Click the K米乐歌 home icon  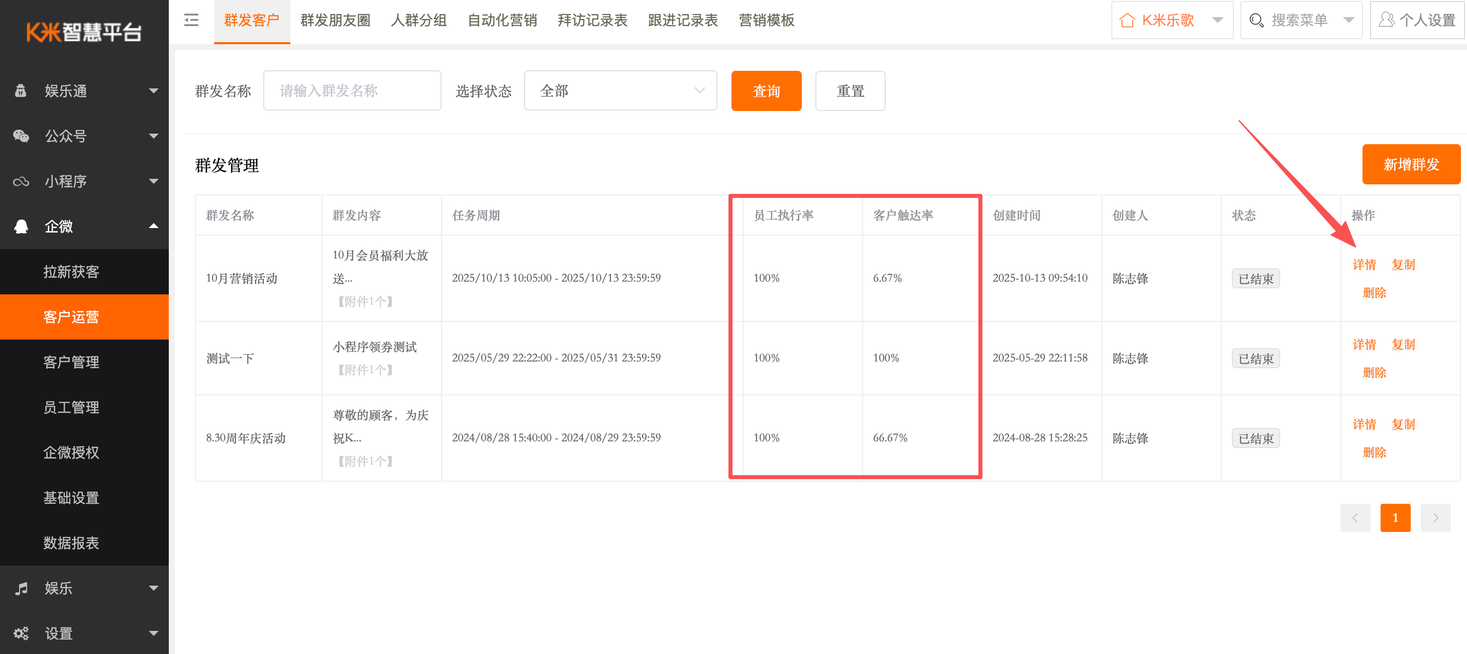pos(1127,21)
